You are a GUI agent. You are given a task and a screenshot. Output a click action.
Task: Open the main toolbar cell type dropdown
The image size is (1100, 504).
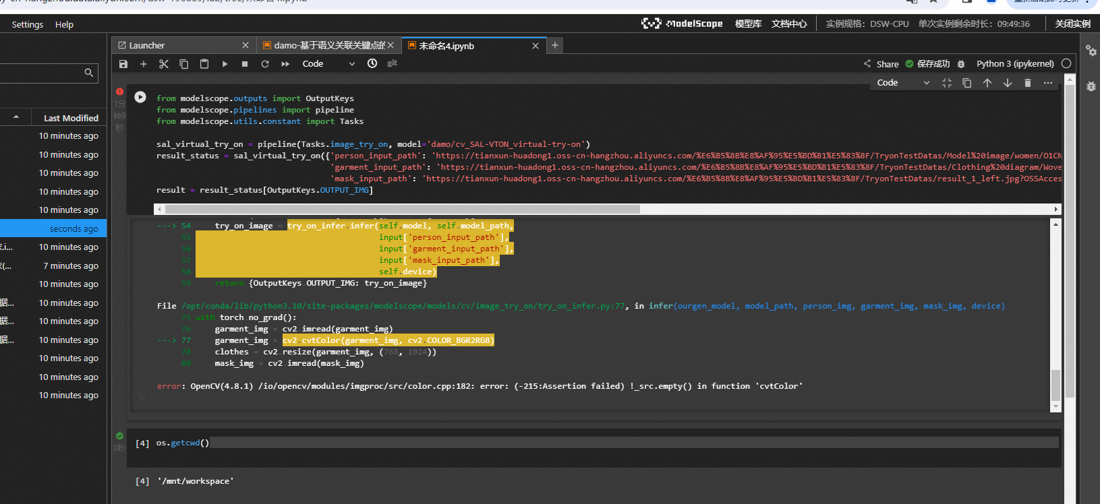pyautogui.click(x=328, y=64)
